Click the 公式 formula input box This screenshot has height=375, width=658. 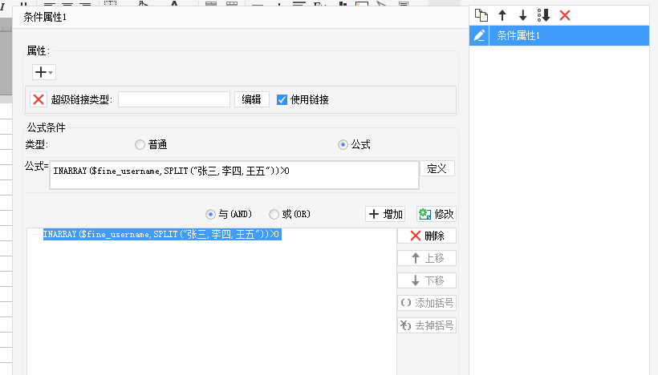click(234, 175)
